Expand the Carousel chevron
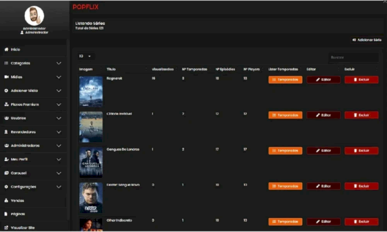 point(59,173)
